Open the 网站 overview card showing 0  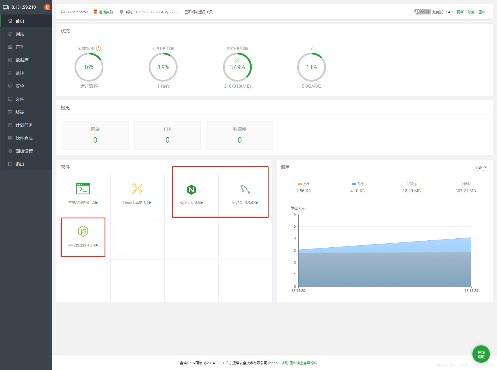click(95, 135)
